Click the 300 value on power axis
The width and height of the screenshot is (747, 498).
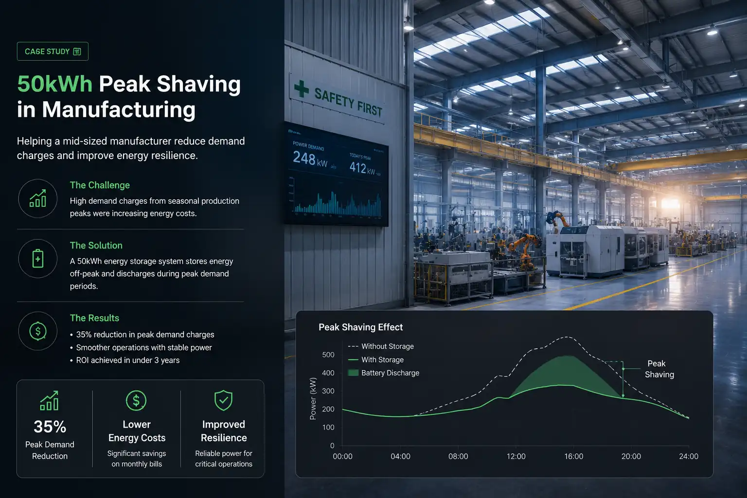pyautogui.click(x=328, y=391)
